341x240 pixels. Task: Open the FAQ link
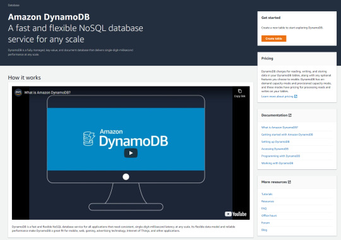[x=264, y=208]
